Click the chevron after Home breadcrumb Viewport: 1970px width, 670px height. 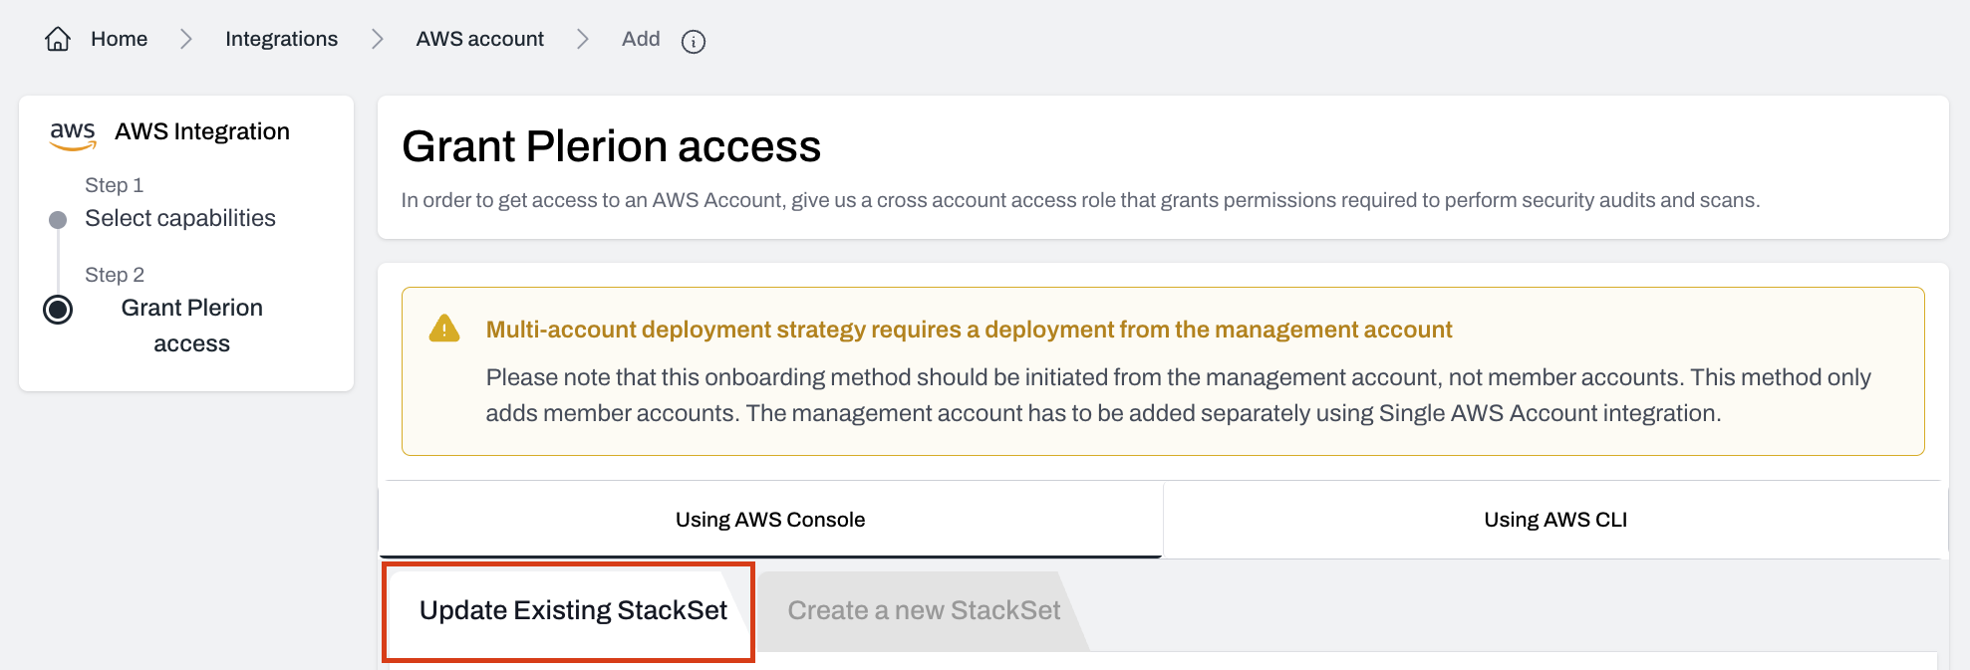186,39
